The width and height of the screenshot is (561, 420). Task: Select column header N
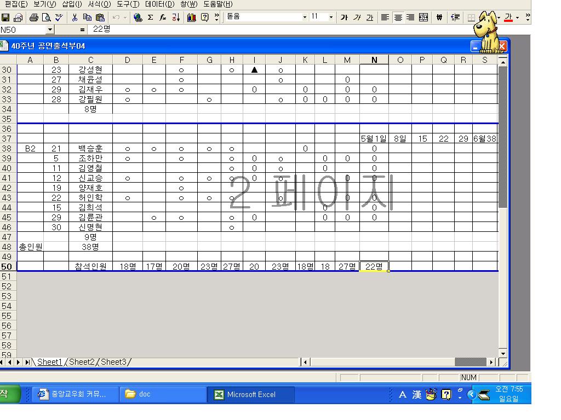pyautogui.click(x=374, y=60)
